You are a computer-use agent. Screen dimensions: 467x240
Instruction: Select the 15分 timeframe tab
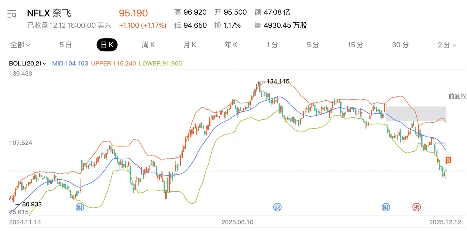pyautogui.click(x=355, y=45)
